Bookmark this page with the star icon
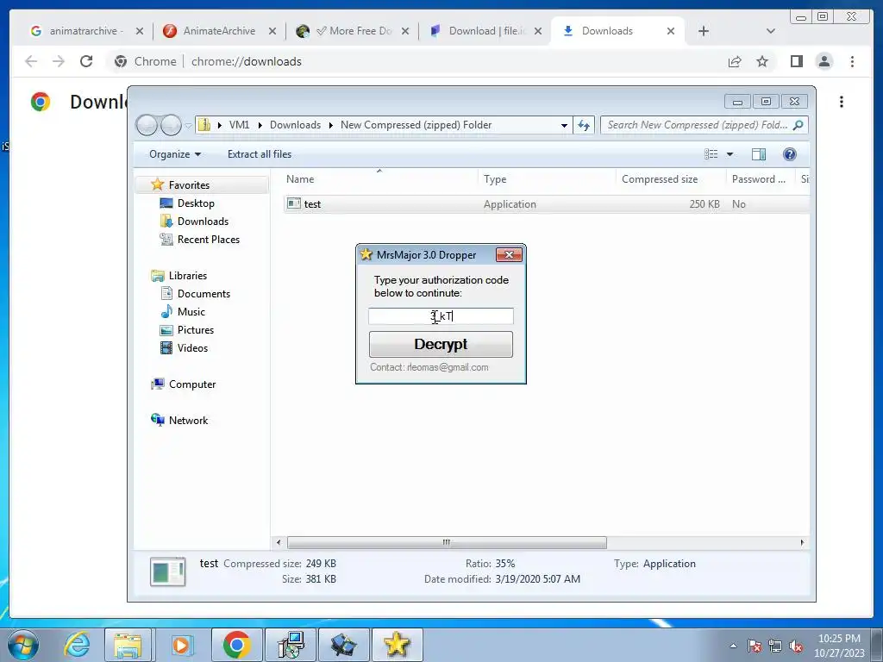Image resolution: width=883 pixels, height=662 pixels. tap(762, 61)
